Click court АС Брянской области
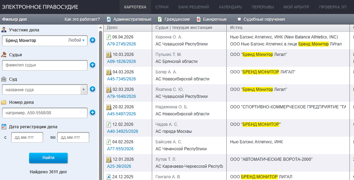Screen dimensions: 354x180 [176, 62]
